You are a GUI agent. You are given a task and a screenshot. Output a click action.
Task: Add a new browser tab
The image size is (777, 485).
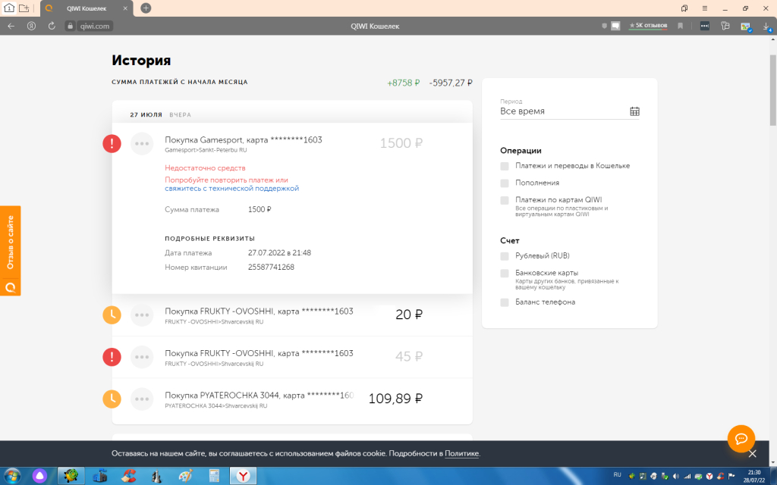point(146,8)
